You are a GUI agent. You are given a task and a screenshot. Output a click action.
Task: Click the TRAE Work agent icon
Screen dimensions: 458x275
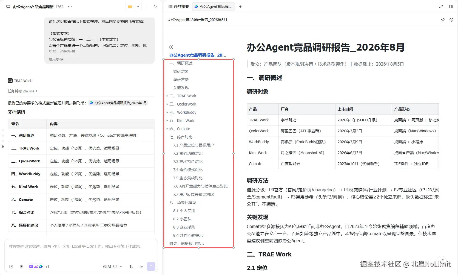[x=10, y=81]
